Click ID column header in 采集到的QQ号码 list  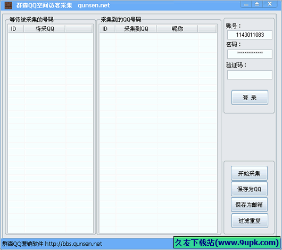[x=107, y=29]
